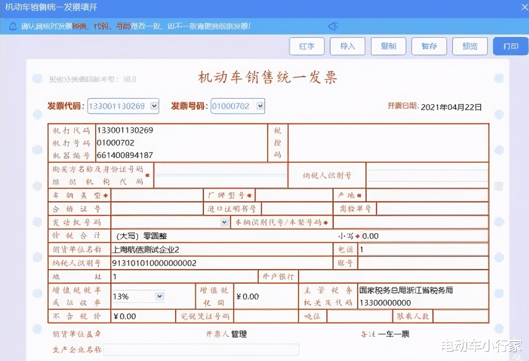Click the 账号 input field
Viewport: 529px width, 361px height.
(423, 263)
